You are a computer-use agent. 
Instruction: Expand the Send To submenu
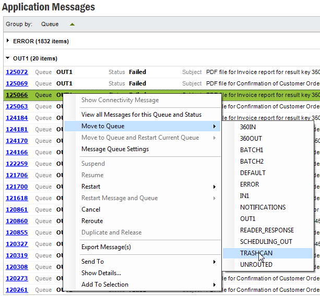(x=214, y=262)
